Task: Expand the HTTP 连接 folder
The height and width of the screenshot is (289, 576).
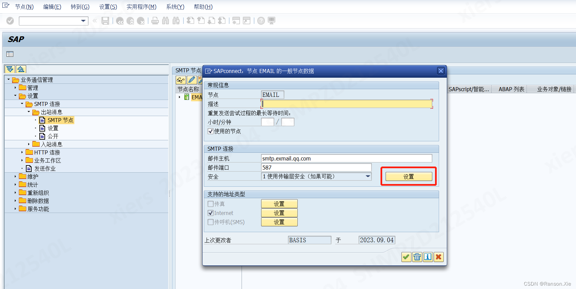Action: (22, 152)
